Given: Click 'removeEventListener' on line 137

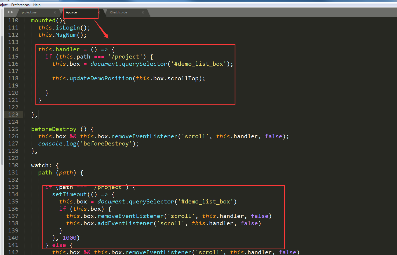Looking at the screenshot, I should [130, 216].
